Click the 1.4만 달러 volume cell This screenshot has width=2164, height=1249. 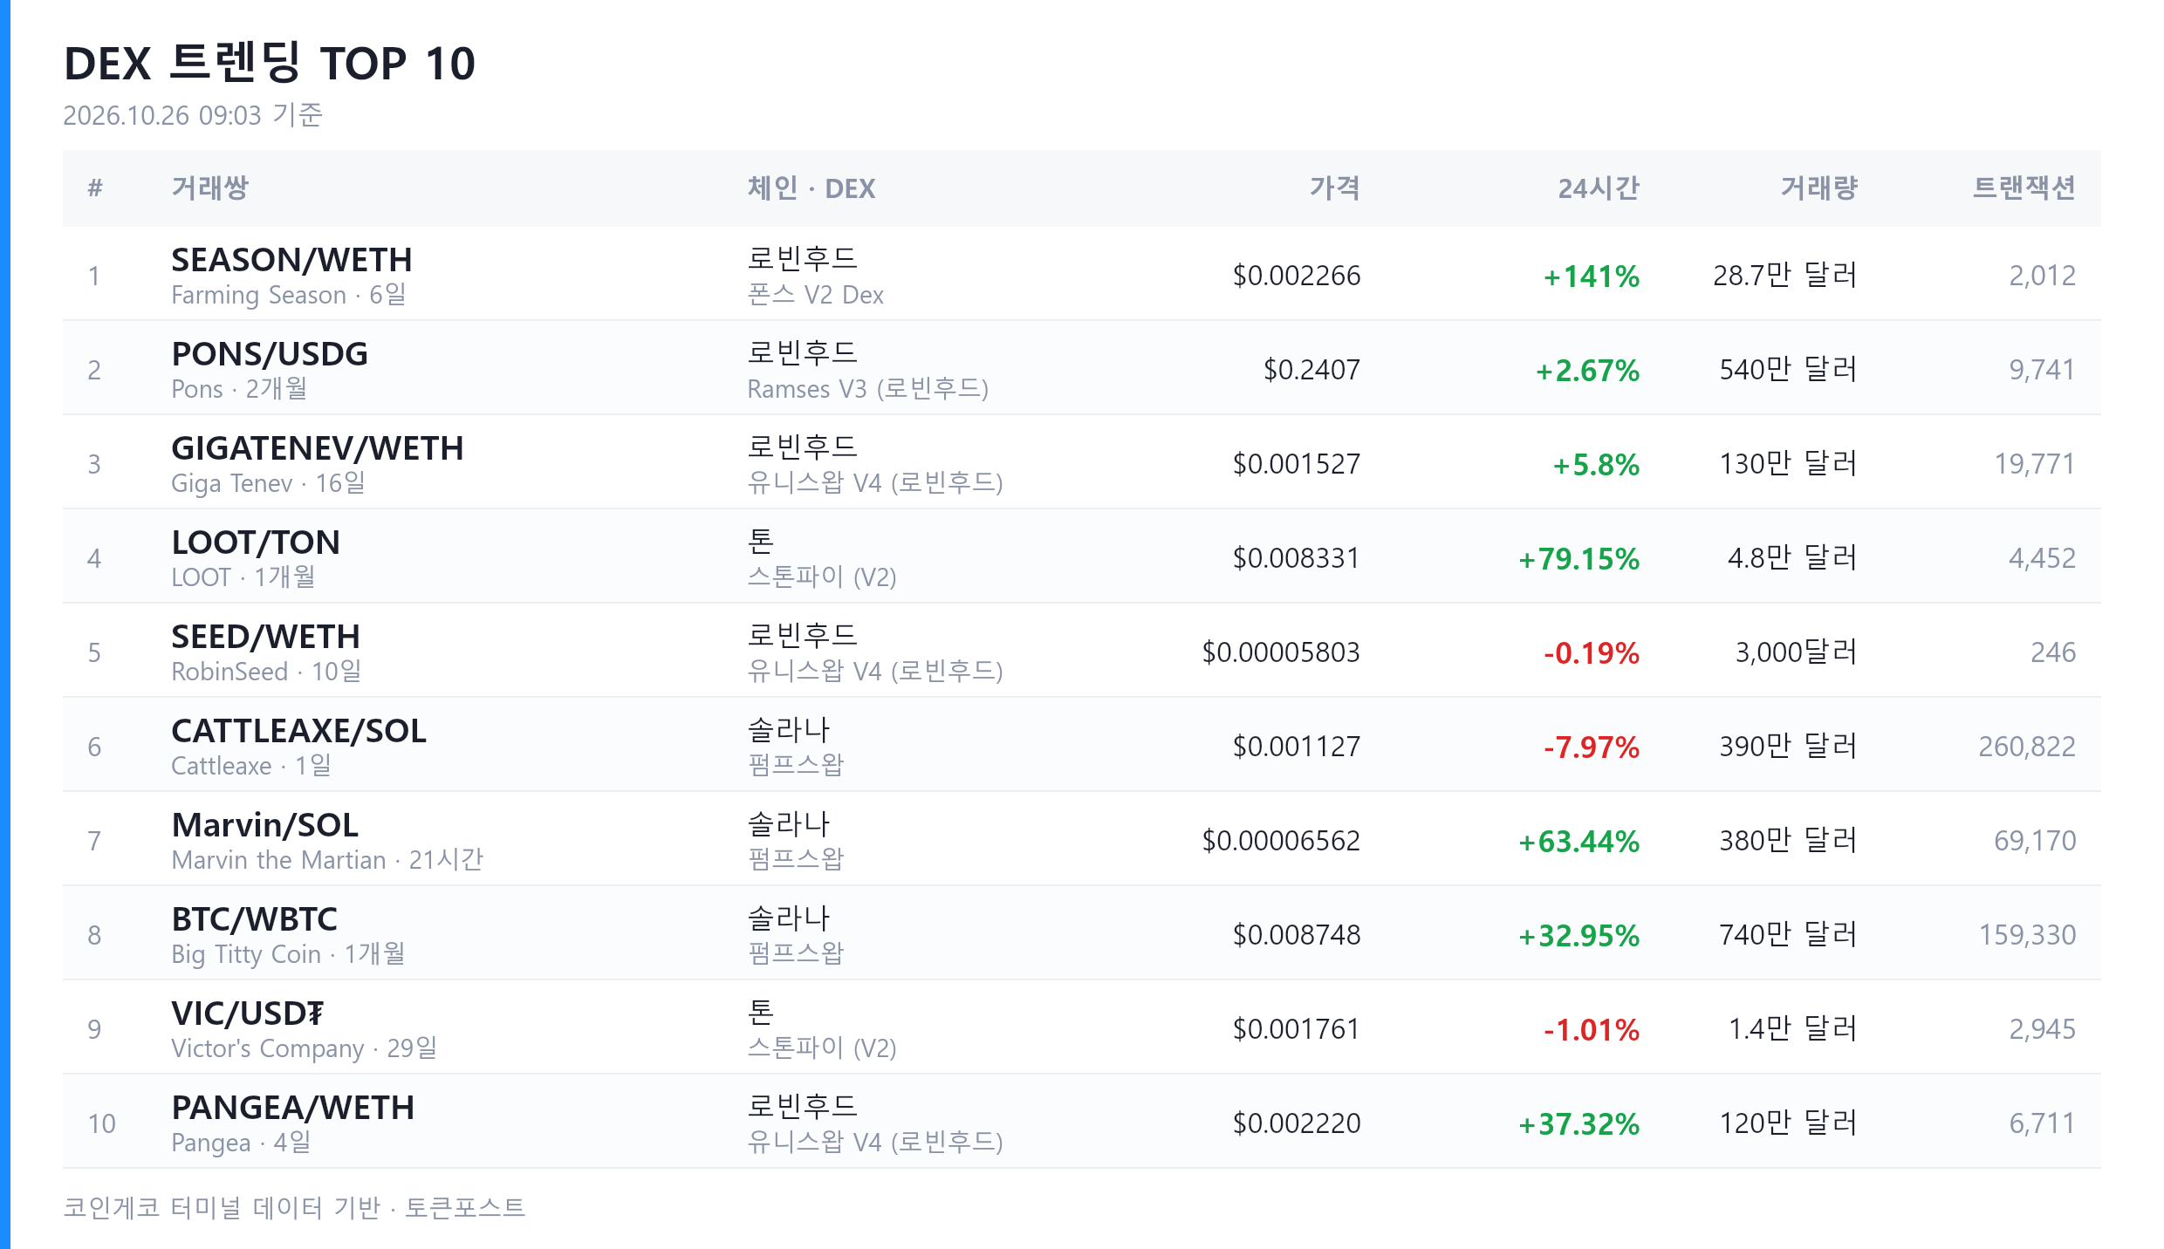click(x=1793, y=1028)
